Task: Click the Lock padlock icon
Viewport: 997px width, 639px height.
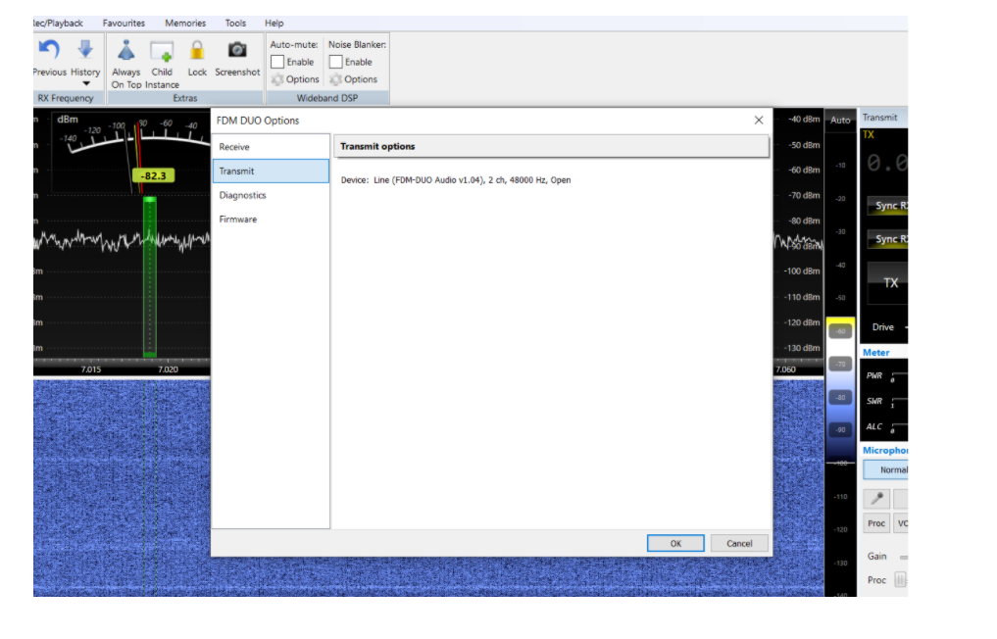Action: tap(197, 50)
